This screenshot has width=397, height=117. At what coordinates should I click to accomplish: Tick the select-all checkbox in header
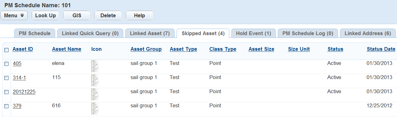pyautogui.click(x=7, y=50)
